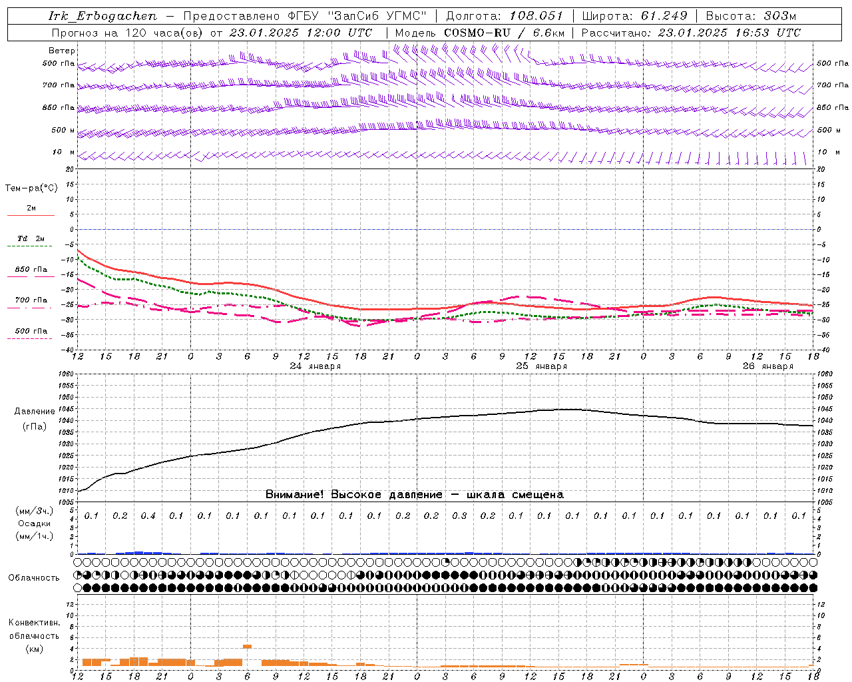Click the 'Давление' pressure panel label
Image resolution: width=852 pixels, height=682 pixels.
34,412
